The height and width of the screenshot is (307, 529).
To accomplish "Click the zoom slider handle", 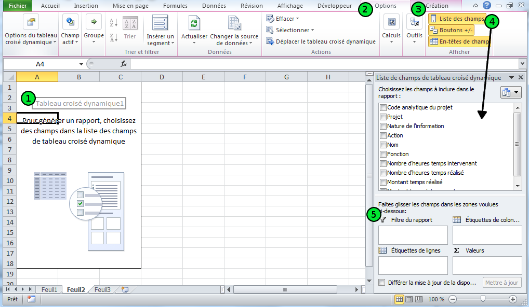I will click(483, 299).
